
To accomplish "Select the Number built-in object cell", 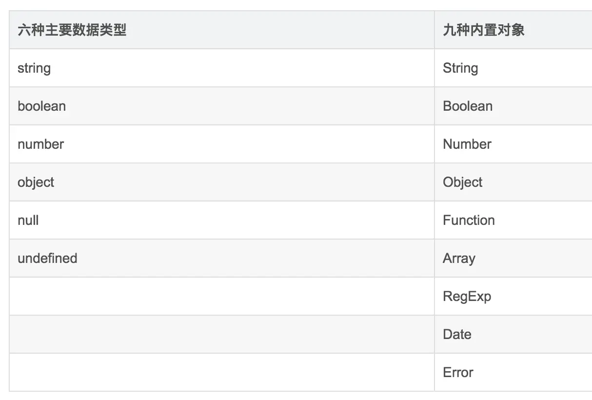I will point(513,144).
